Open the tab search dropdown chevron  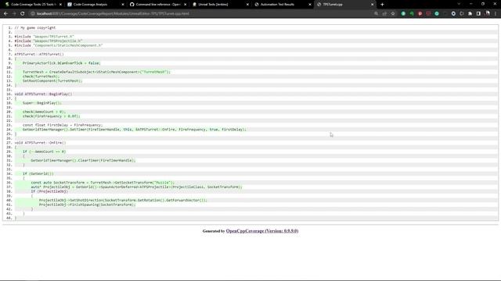[x=459, y=4]
